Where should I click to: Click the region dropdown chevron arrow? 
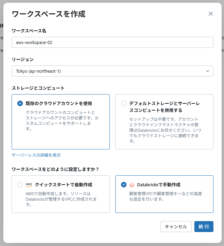pos(208,71)
